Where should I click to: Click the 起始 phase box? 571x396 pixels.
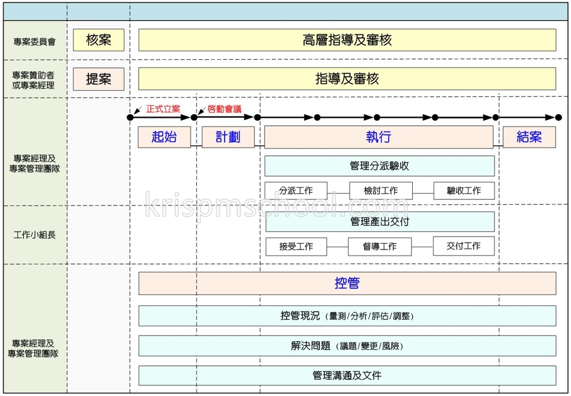click(164, 137)
